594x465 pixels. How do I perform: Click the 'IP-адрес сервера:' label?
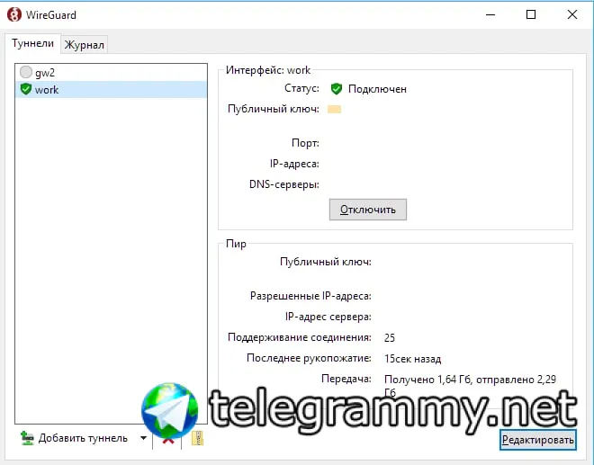[328, 317]
